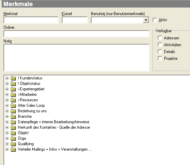Viewport: 190px width, 165px height.
Task: Expand the Beziehung zu uns node
Action: tap(7, 111)
